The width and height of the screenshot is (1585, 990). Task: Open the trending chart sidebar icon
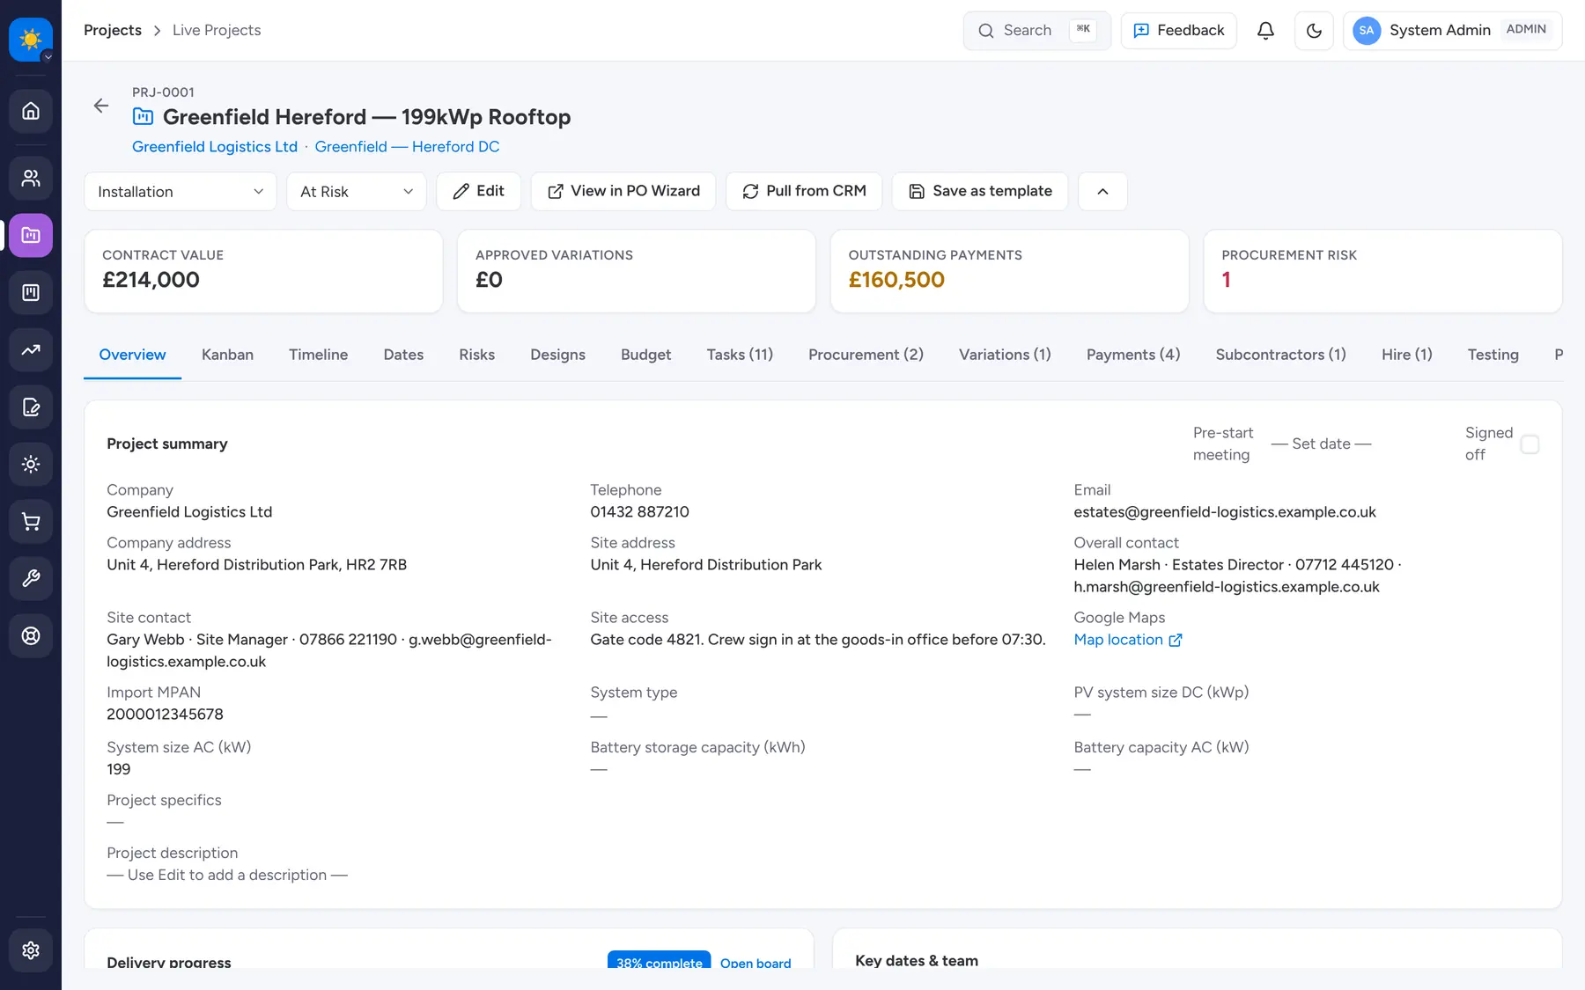(31, 349)
